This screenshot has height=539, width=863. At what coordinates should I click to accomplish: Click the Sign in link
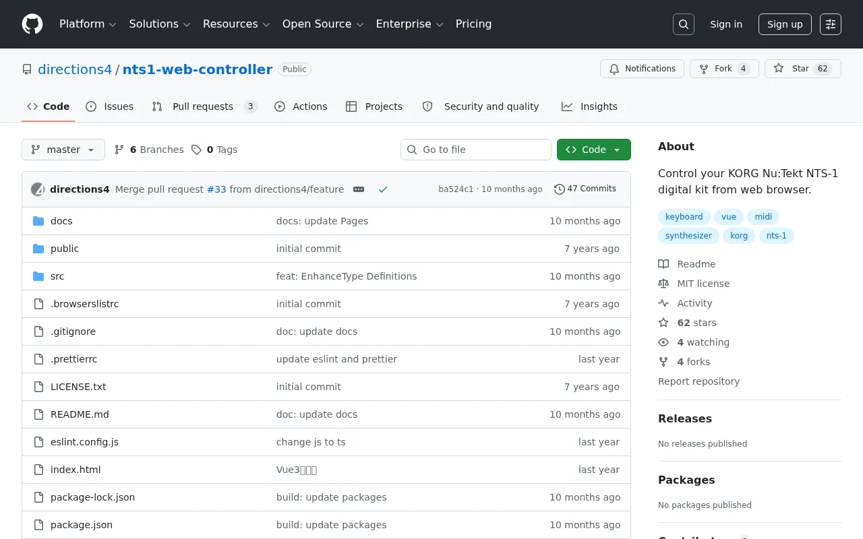[726, 24]
